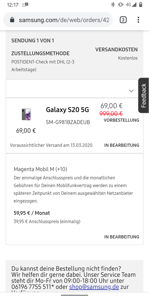Tap the Galaxy S20 5G product thumbnail
This screenshot has width=149, height=298.
[x=26, y=115]
